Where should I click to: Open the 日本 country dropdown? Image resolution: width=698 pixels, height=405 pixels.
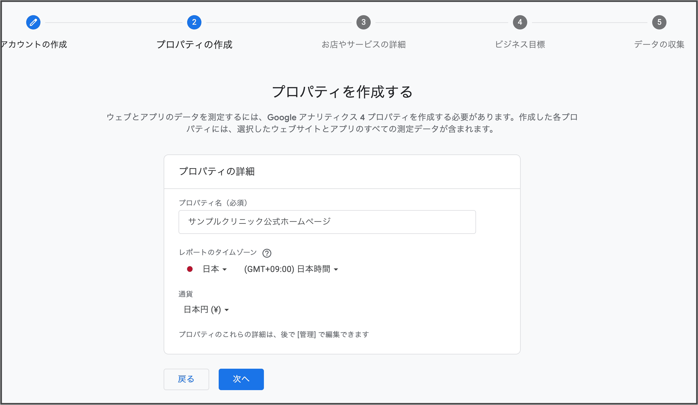pos(215,269)
